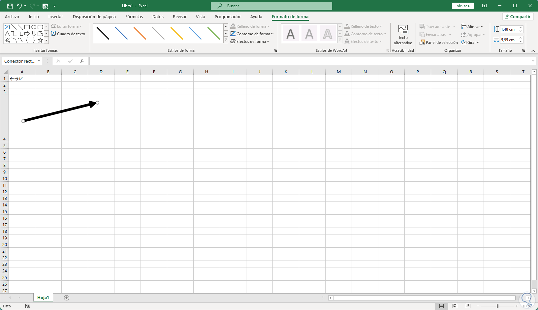Open the Contorno de forma dropdown
538x310 pixels.
click(252, 34)
